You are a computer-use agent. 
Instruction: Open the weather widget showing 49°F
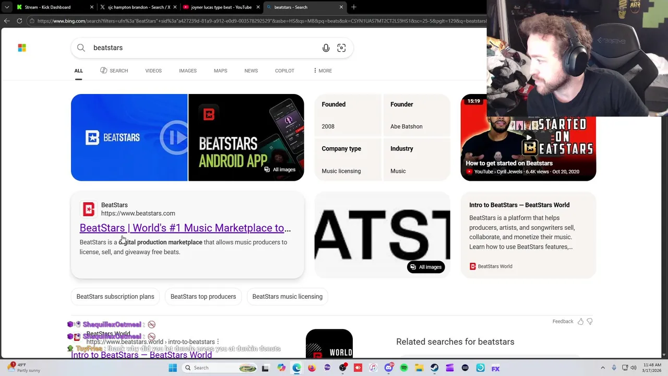pyautogui.click(x=24, y=368)
